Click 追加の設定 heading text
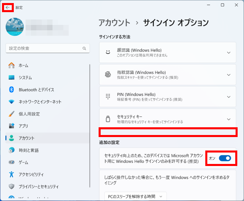Viewport: 244px width, 201px height. click(x=109, y=142)
